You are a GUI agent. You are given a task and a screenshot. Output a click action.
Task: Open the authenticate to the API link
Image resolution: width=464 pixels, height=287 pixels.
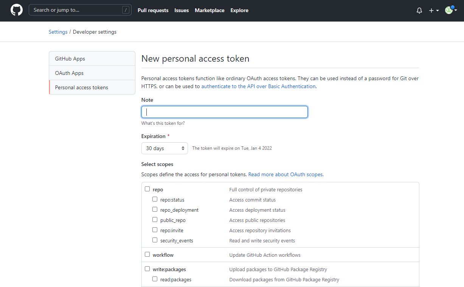coord(258,86)
